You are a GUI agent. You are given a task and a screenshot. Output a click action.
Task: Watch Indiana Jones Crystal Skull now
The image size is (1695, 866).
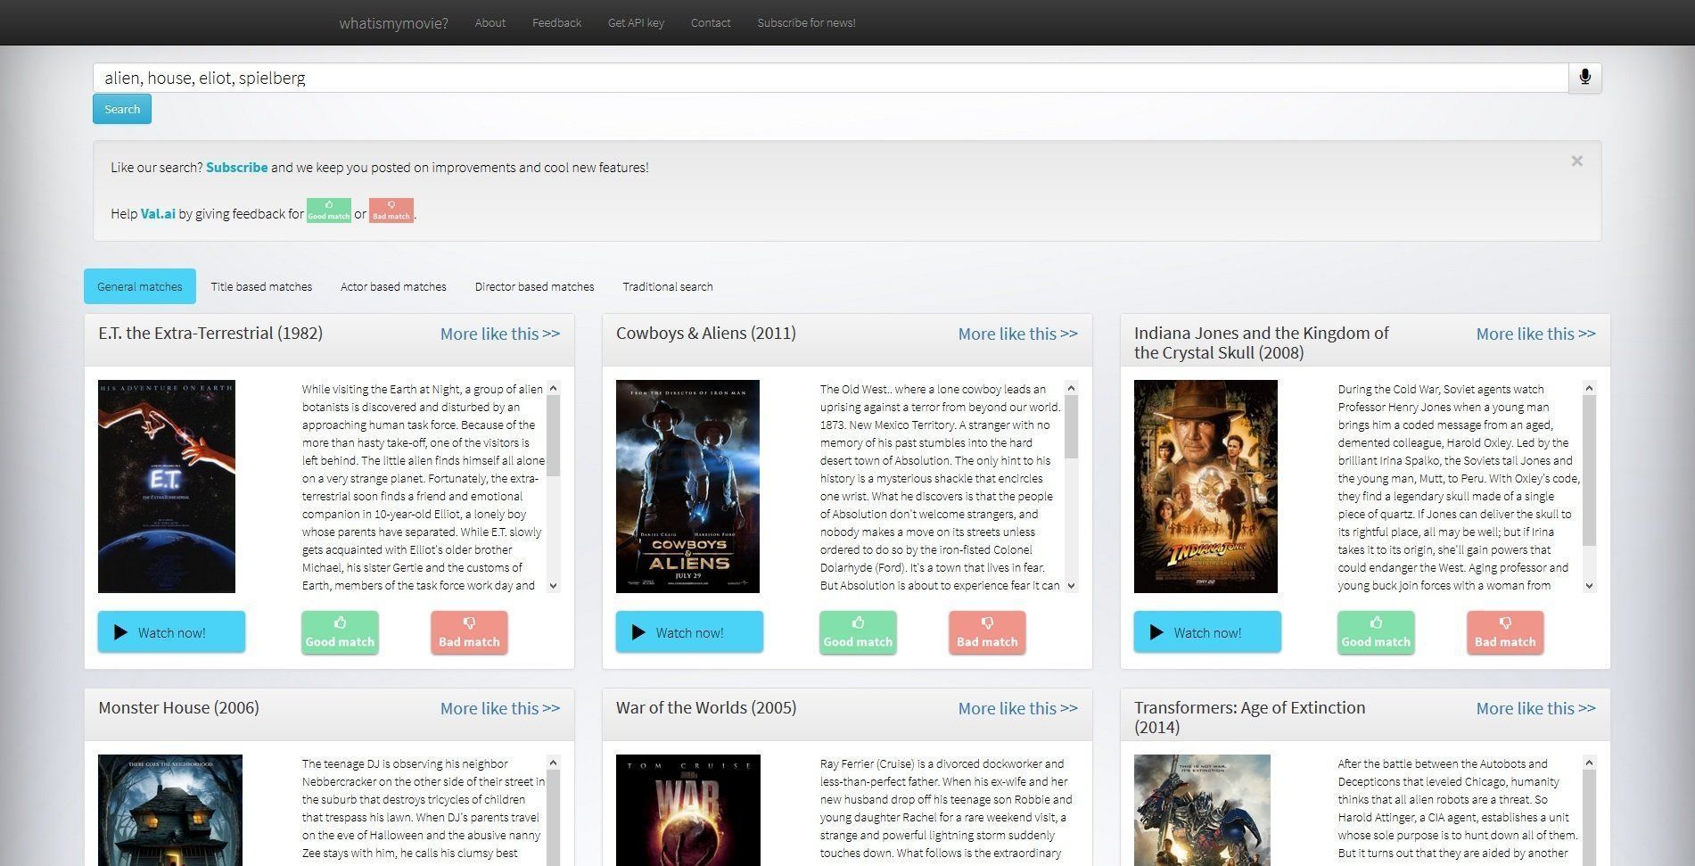click(1207, 632)
